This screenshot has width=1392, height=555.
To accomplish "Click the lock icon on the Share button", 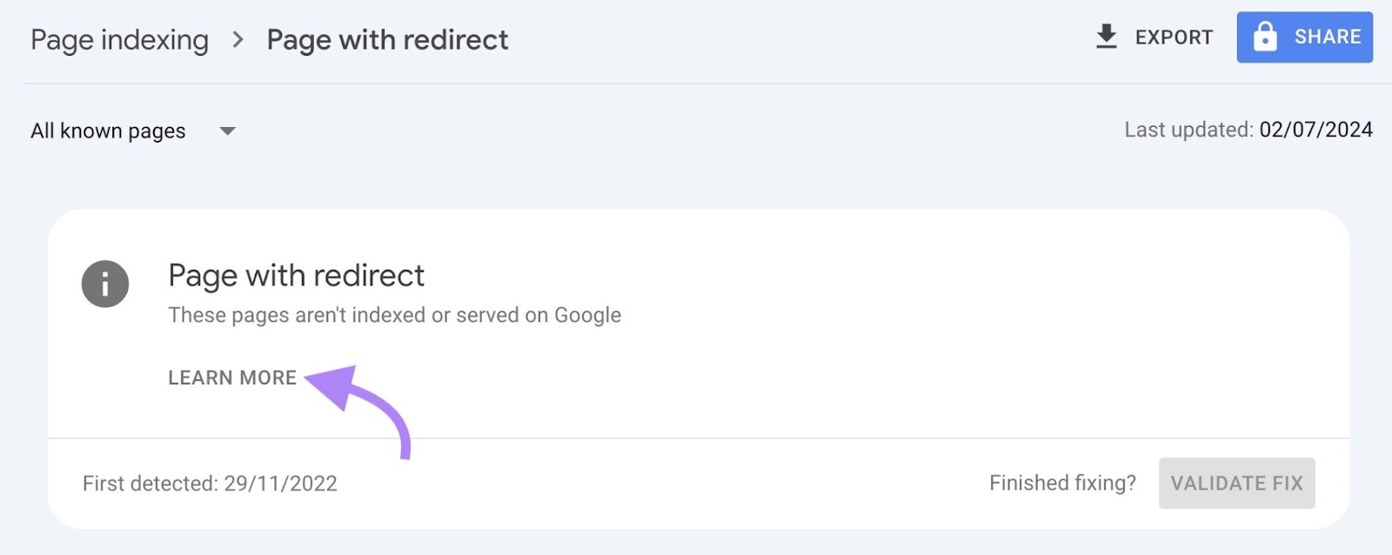I will [x=1264, y=37].
